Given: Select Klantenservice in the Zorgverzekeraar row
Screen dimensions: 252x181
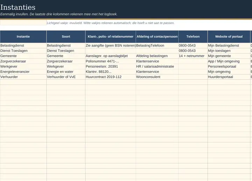Looking at the screenshot, I should click(x=157, y=61).
